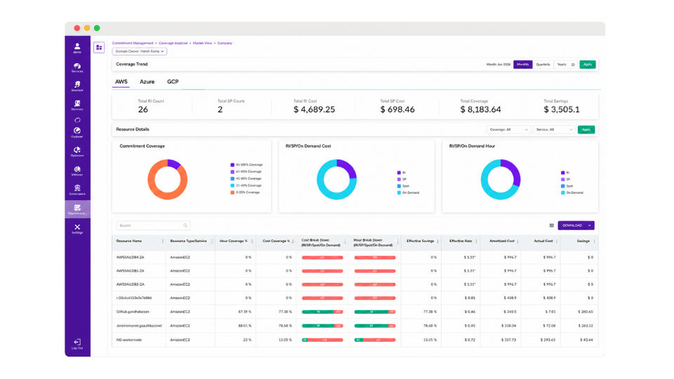Screen dimensions: 674x379
Task: Open the Governance sidebar icon
Action: pyautogui.click(x=77, y=190)
